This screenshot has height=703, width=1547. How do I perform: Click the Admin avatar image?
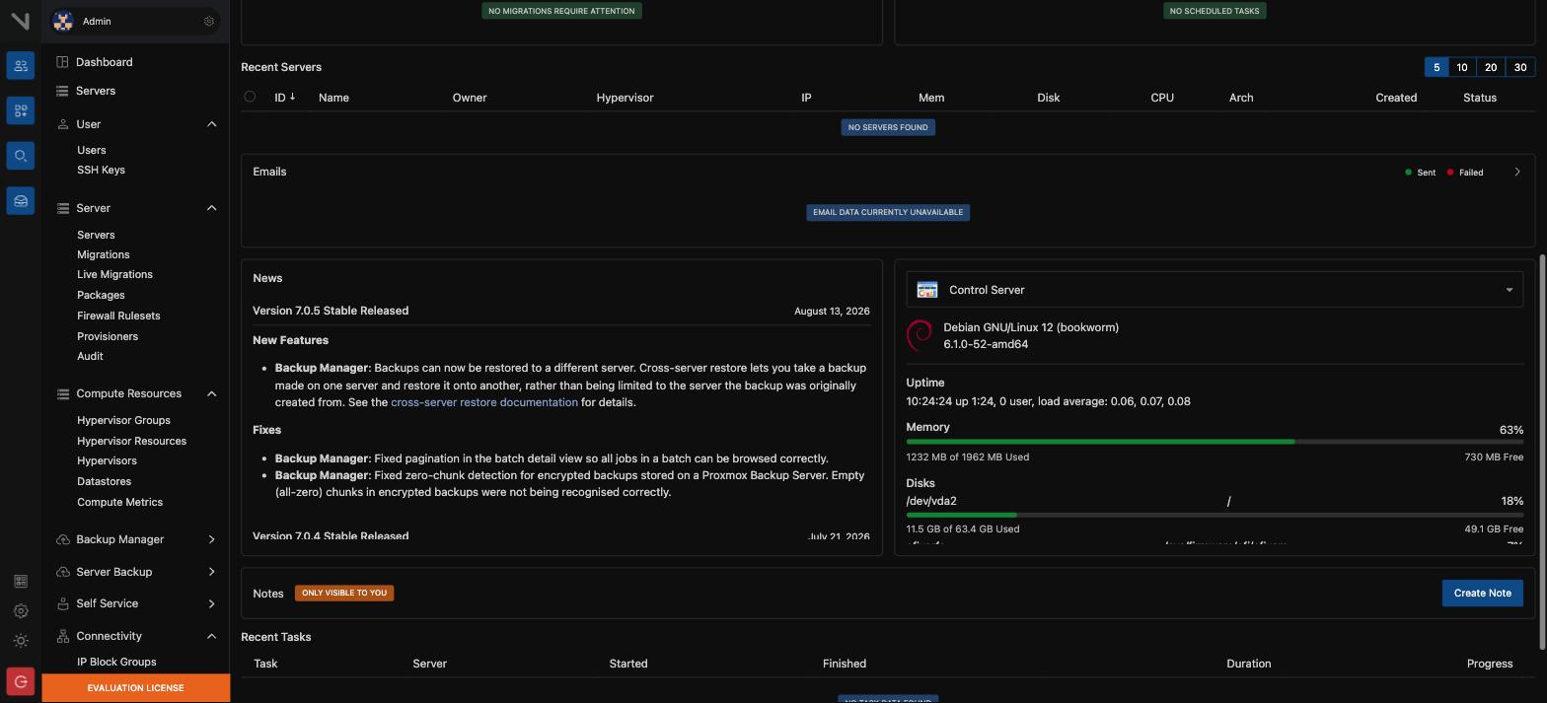[x=63, y=21]
